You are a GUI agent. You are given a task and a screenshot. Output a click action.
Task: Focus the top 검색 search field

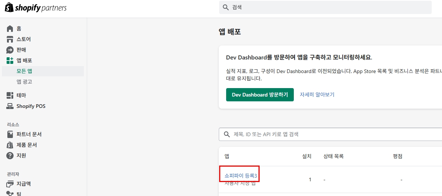(x=327, y=7)
